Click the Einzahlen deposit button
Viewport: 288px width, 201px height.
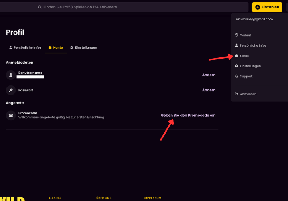[267, 7]
